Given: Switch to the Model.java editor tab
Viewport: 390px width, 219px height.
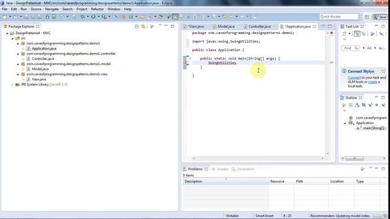Looking at the screenshot, I should point(224,26).
